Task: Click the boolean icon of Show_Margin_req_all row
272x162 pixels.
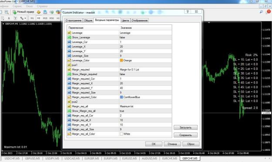Action: 69,111
